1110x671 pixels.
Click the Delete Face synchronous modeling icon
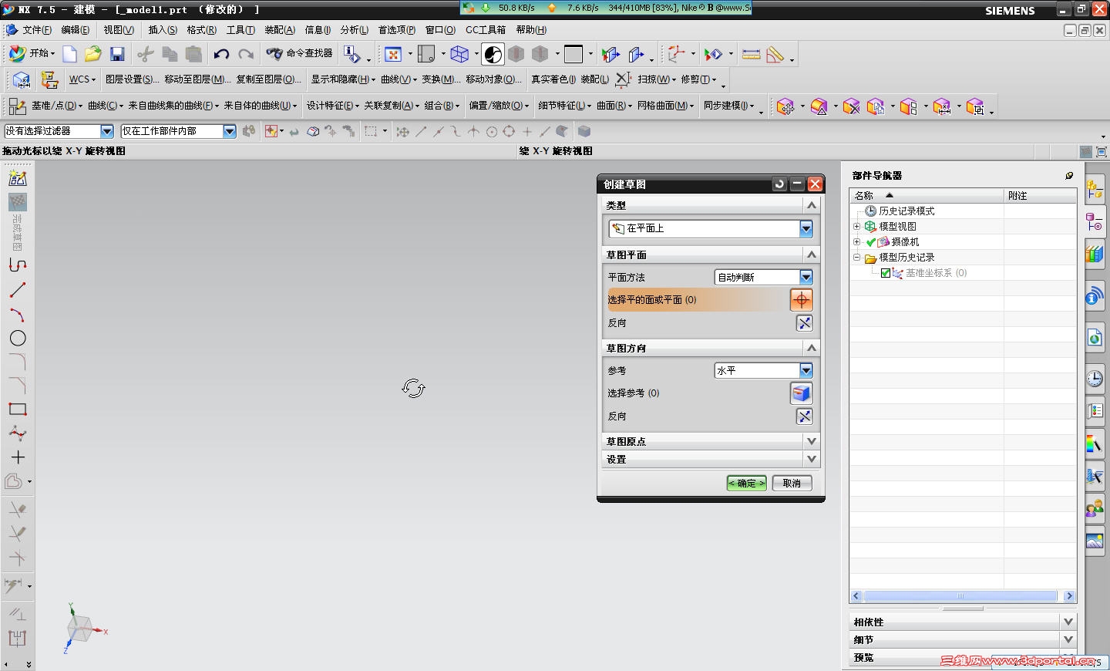coord(851,107)
